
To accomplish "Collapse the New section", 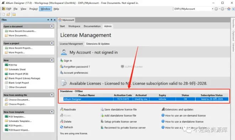I will click(x=52, y=60).
